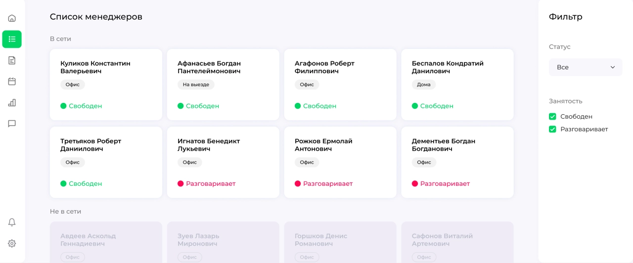Uncheck the Свободен checkbox
The height and width of the screenshot is (263, 633).
coord(552,117)
